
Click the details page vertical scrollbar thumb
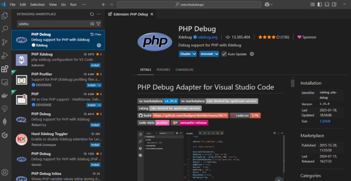point(292,83)
